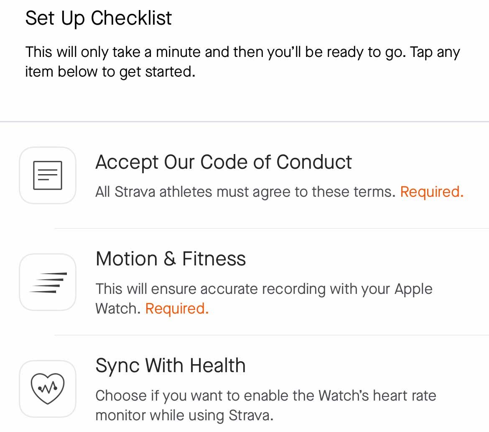Click the orange Required label under Code of Conduct
Viewport: 489px width, 432px height.
[432, 191]
